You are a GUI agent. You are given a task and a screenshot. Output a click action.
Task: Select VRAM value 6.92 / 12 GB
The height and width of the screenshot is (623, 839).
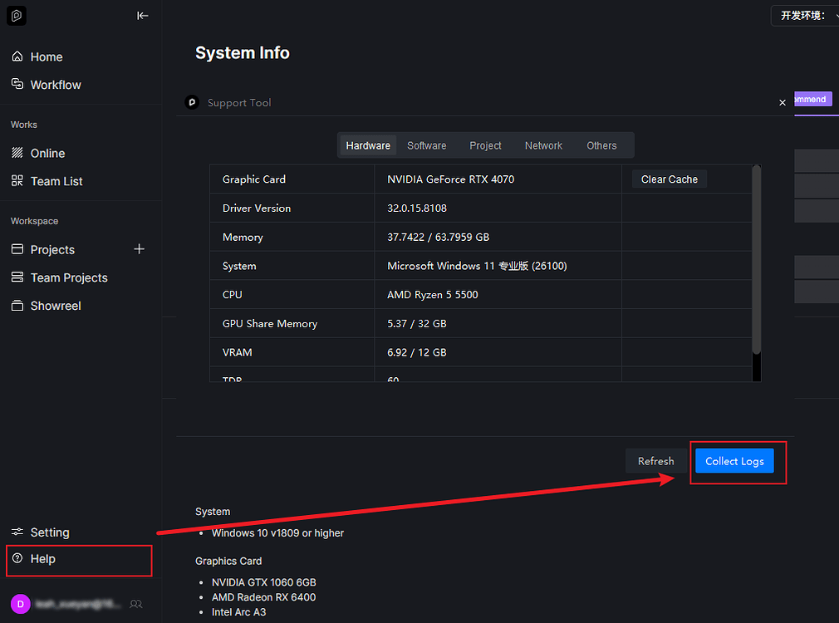tap(417, 353)
